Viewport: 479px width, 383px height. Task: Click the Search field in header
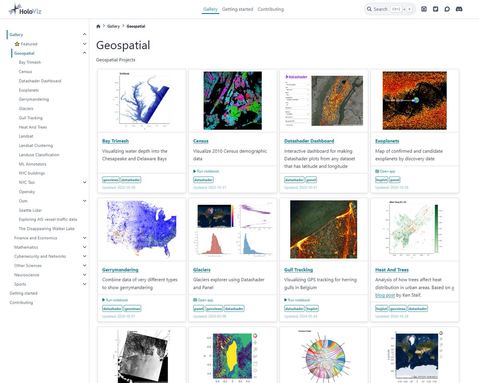click(390, 9)
